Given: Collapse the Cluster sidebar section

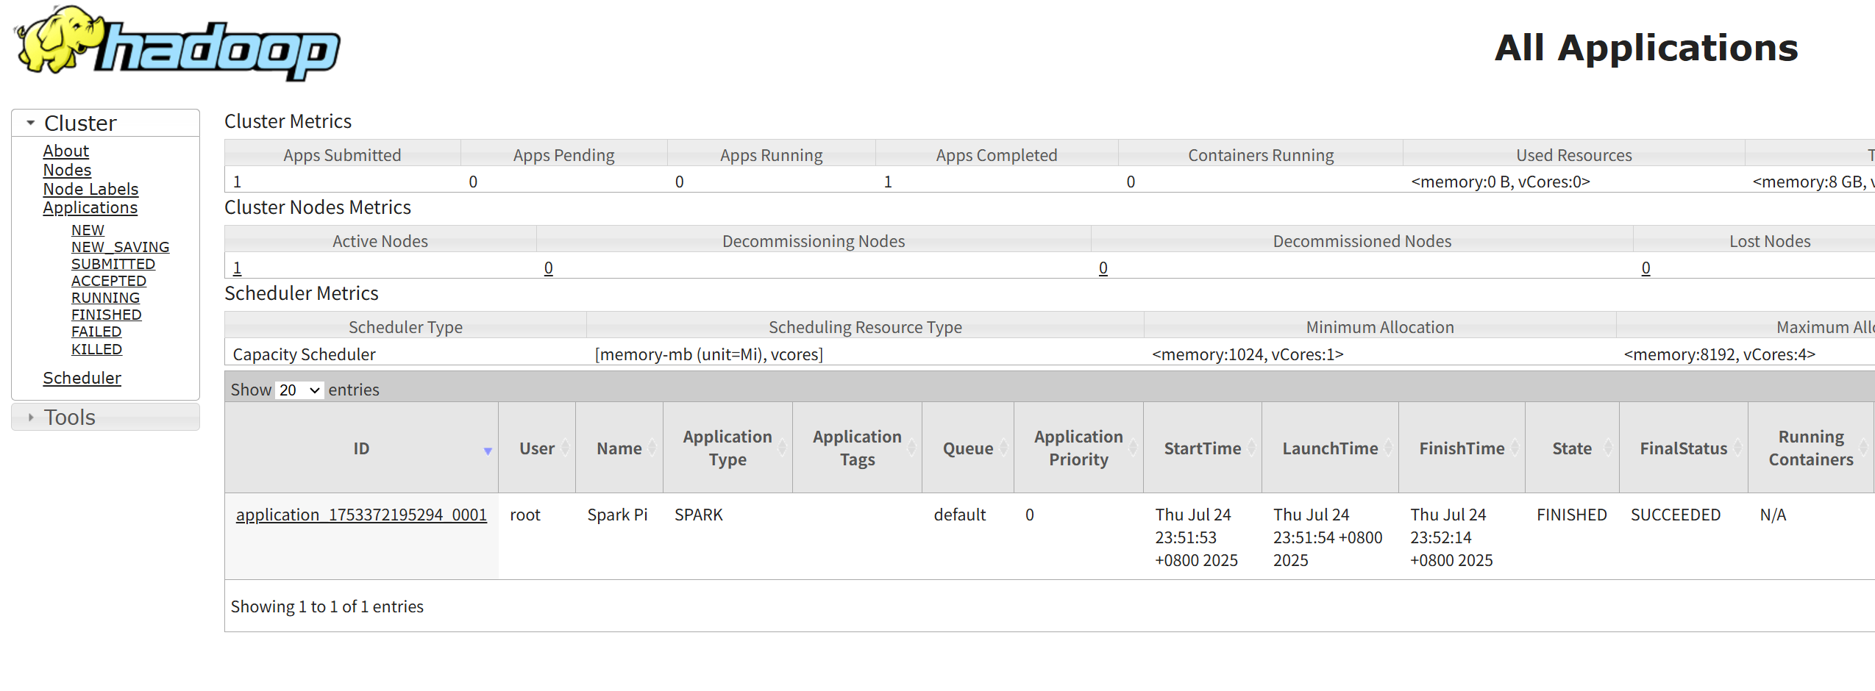Looking at the screenshot, I should [x=79, y=123].
